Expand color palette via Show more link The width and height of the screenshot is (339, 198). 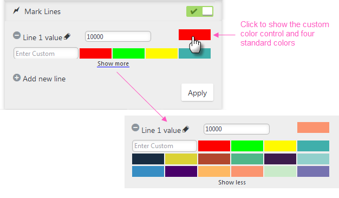113,63
